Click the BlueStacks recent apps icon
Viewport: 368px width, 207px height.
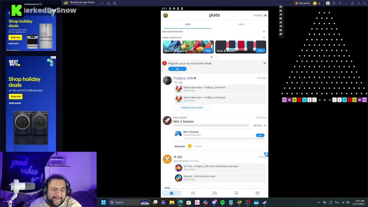pos(114,3)
